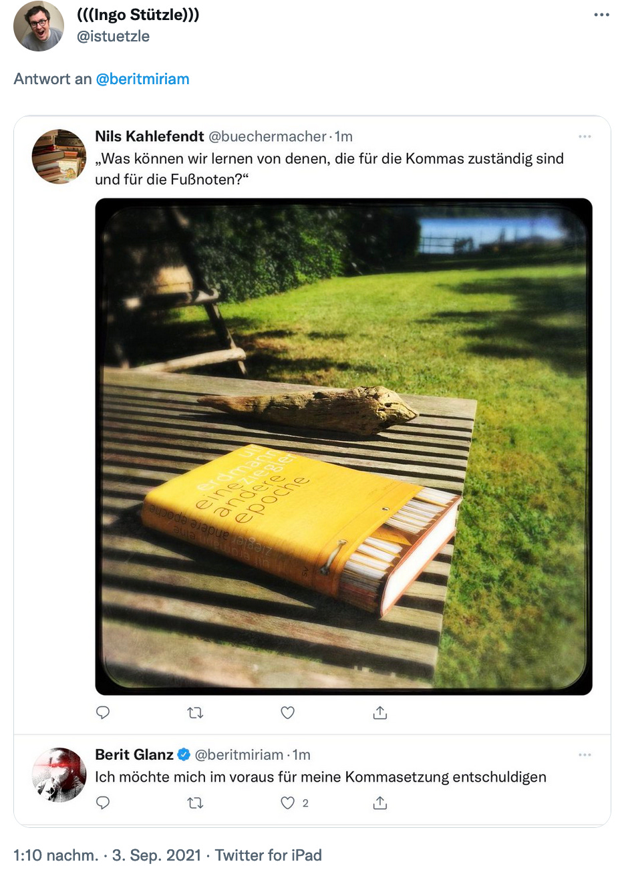View Ingo Stützle's profile picture

pos(39,26)
